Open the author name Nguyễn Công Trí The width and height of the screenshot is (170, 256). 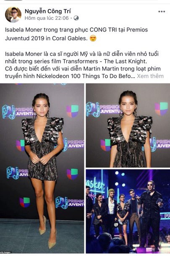[x=48, y=11]
